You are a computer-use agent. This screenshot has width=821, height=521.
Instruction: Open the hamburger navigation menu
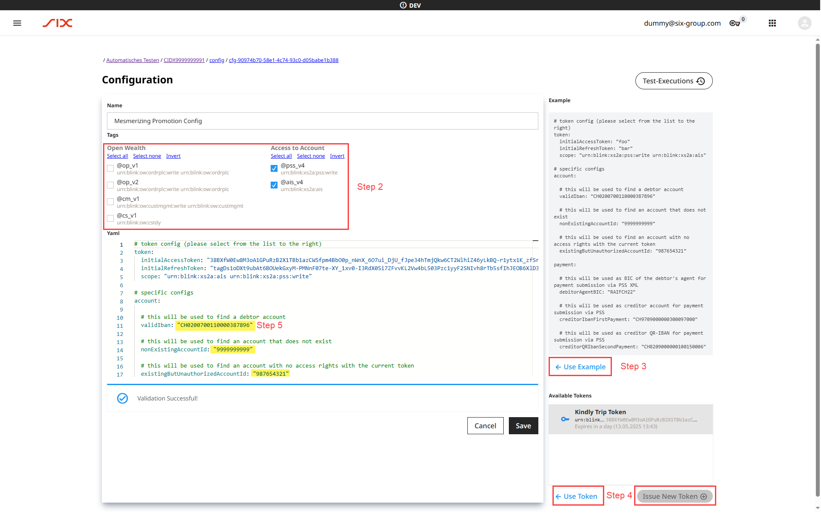[17, 23]
